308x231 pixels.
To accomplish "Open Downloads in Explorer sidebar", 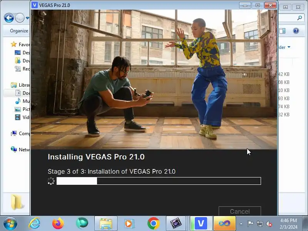I will (x=22, y=60).
